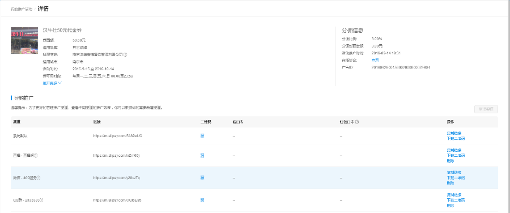
Task: Delete the 微信 - 400 channel
Action: (450, 183)
